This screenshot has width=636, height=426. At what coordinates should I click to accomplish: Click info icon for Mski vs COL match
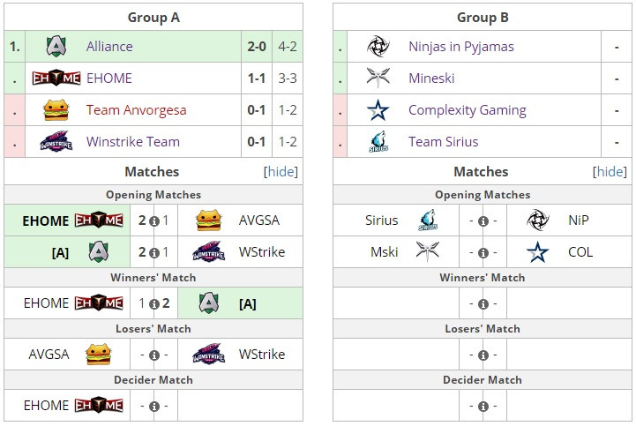click(x=483, y=253)
